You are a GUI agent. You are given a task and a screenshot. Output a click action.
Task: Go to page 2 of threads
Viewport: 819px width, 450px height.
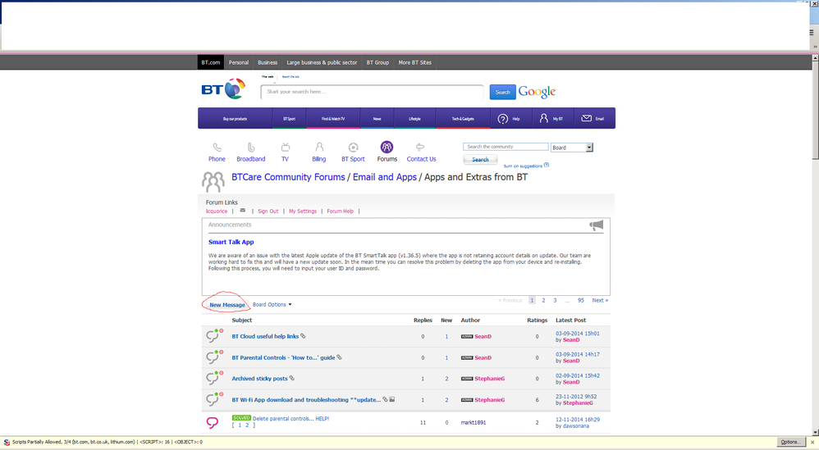tap(543, 300)
